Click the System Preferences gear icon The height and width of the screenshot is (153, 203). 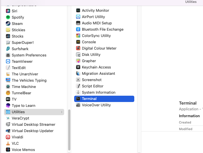tap(8, 55)
